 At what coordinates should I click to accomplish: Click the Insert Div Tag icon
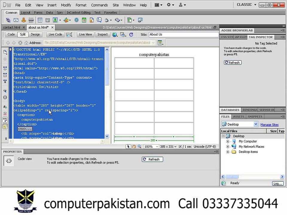[48, 20]
